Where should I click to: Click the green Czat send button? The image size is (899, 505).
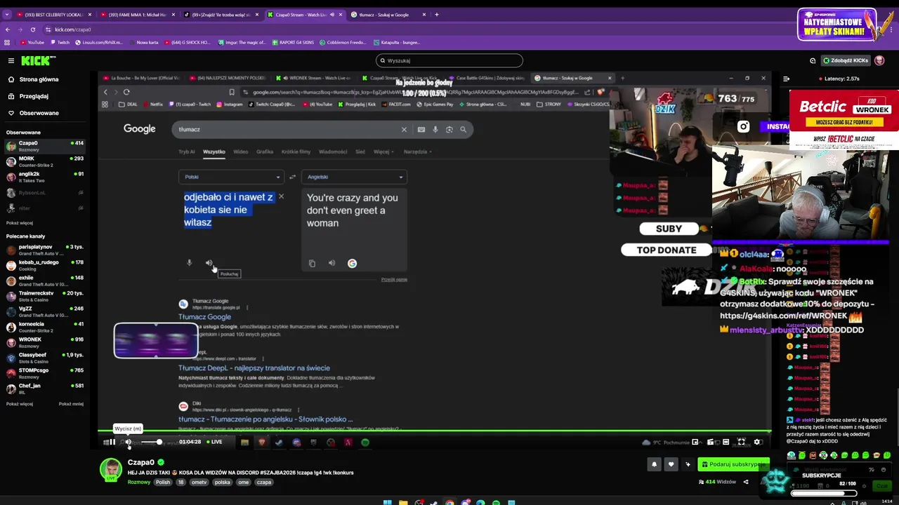pyautogui.click(x=882, y=485)
